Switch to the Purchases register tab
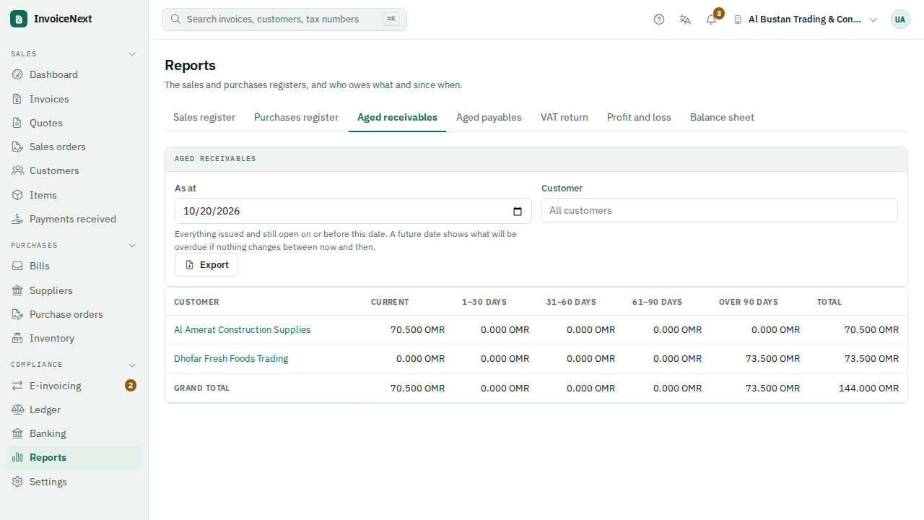 click(x=296, y=117)
